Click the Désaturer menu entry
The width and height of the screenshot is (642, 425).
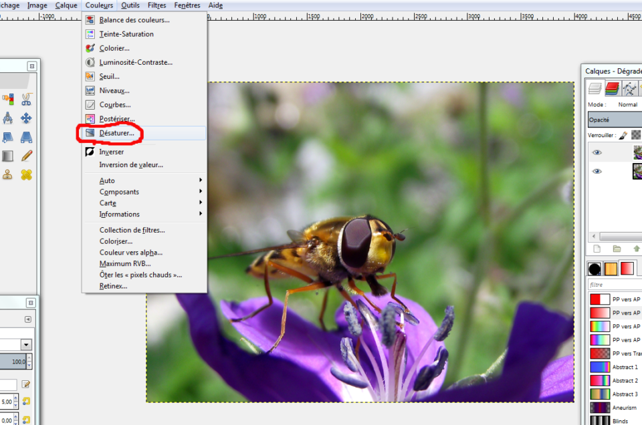point(144,133)
